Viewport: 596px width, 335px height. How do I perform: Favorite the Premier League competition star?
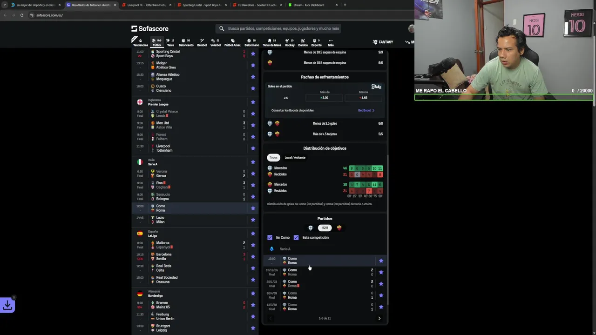[253, 102]
